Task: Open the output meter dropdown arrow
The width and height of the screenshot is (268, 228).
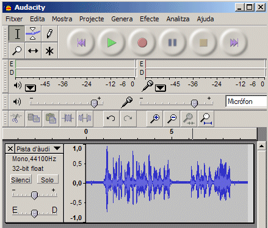Action: pyautogui.click(x=31, y=88)
